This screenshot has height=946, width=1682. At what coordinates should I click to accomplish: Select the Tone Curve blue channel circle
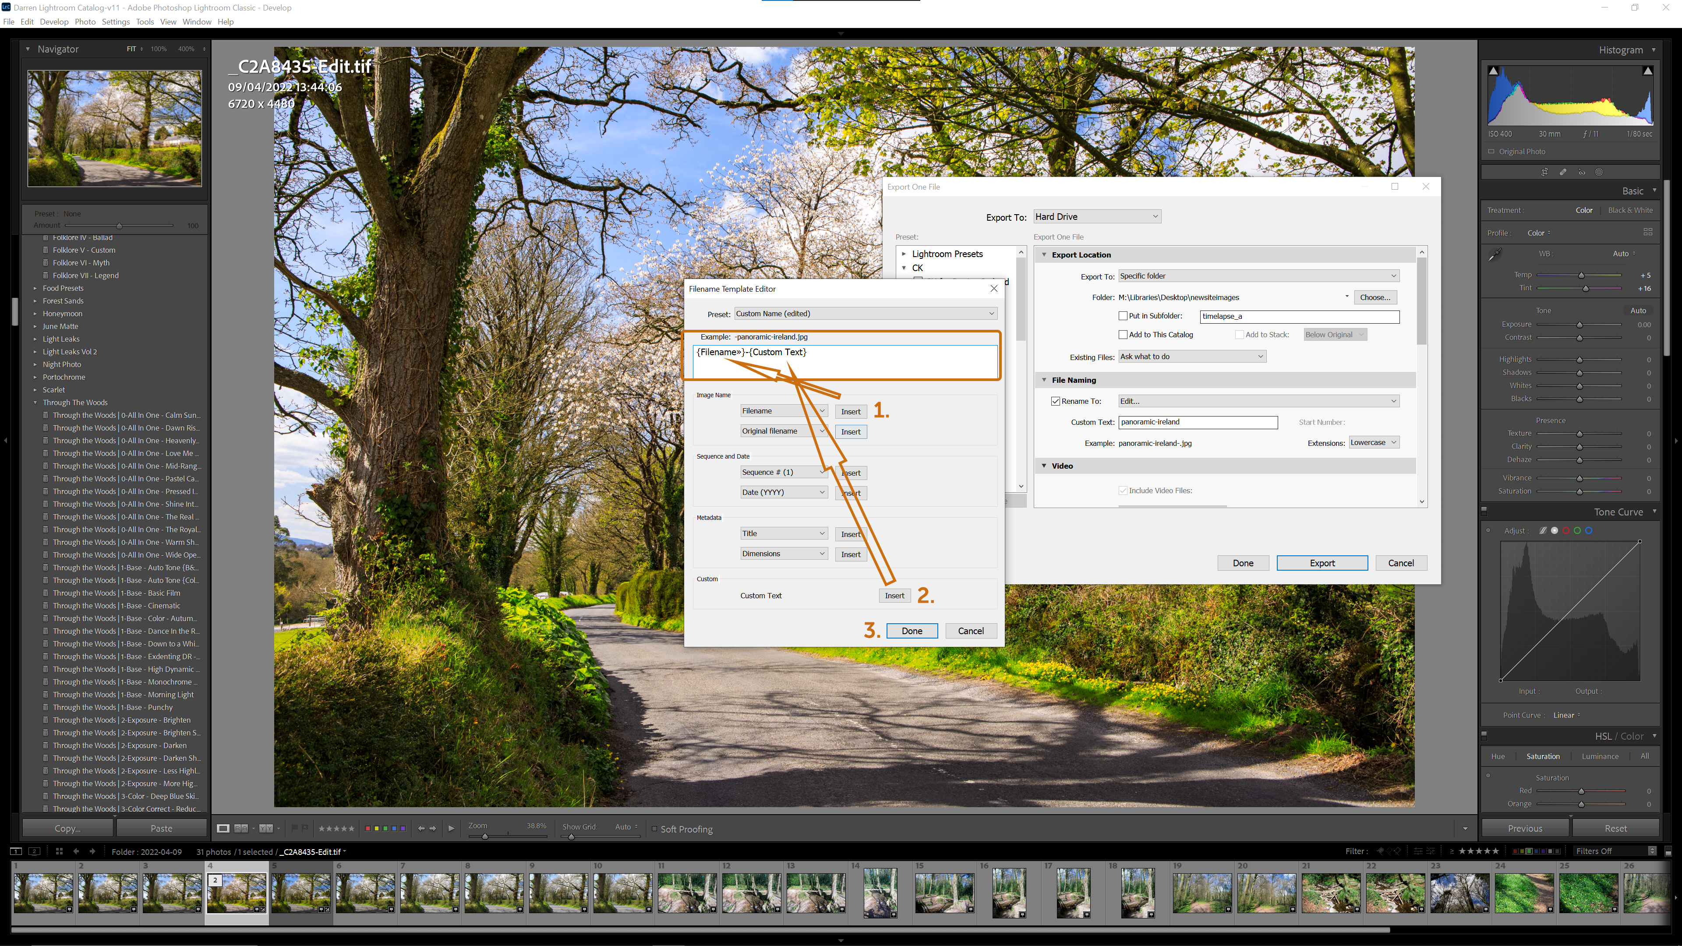click(x=1589, y=531)
